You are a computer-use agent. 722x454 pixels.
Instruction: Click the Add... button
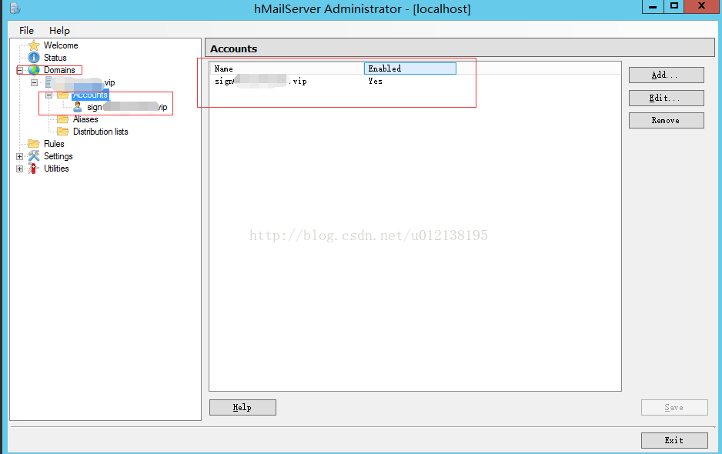(667, 75)
